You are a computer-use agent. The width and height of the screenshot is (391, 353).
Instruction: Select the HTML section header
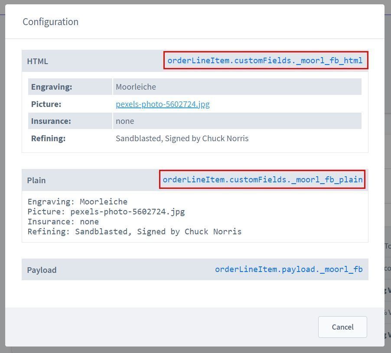click(x=37, y=61)
